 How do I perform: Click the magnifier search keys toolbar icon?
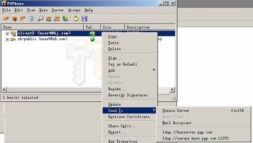(x=40, y=19)
